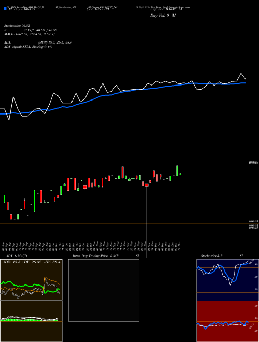The image size is (259, 342).
Task: Click the 'CL: 1067.00' closing price text
Action: (x=97, y=9)
